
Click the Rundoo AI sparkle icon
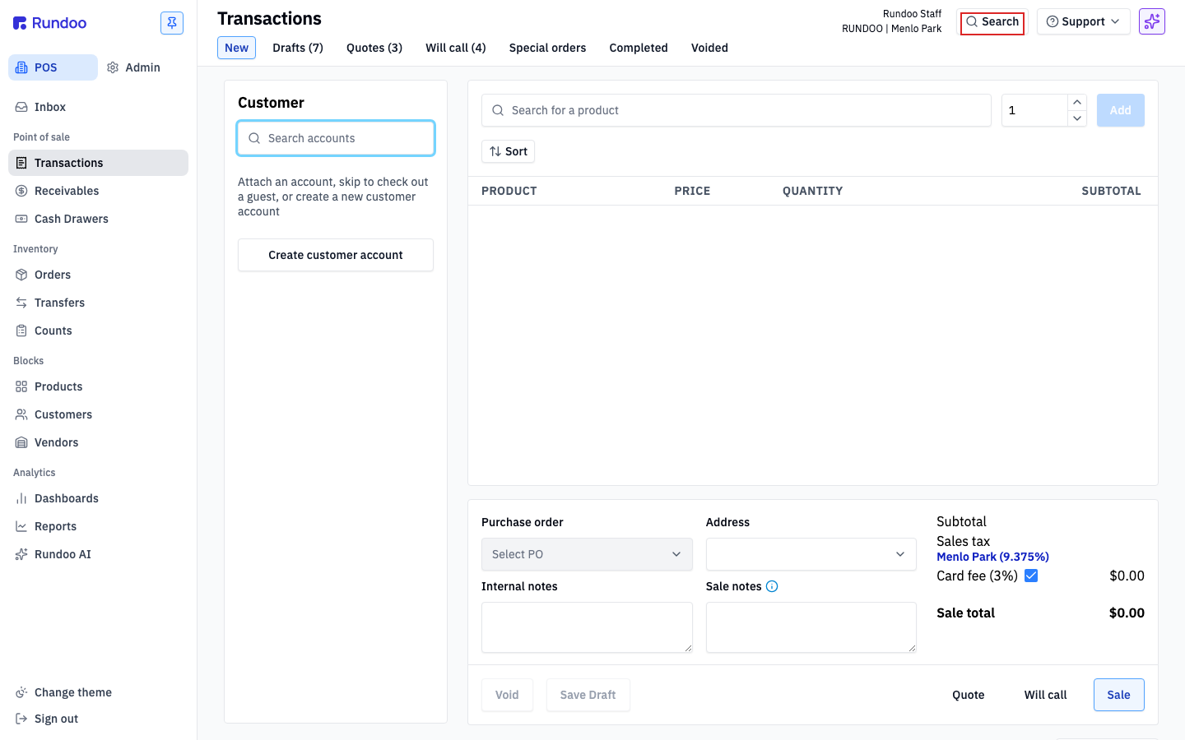click(x=21, y=554)
